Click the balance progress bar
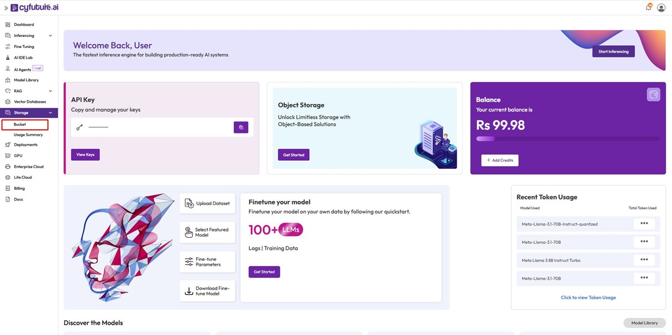Screen dimensions: 672x335 point(567,139)
